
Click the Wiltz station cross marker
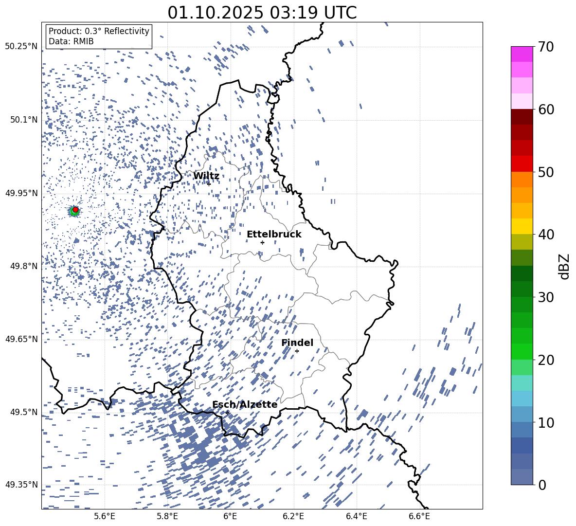209,184
